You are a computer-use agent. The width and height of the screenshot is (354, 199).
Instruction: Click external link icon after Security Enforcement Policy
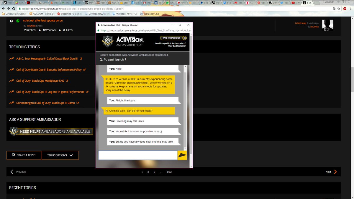tap(84, 70)
